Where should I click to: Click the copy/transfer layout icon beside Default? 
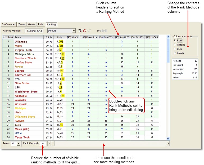click(80, 31)
